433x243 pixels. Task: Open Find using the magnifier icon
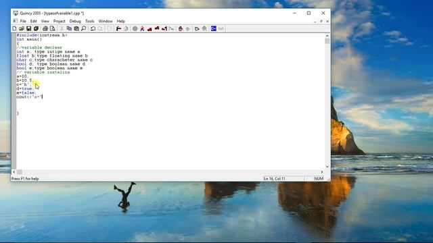pos(84,28)
